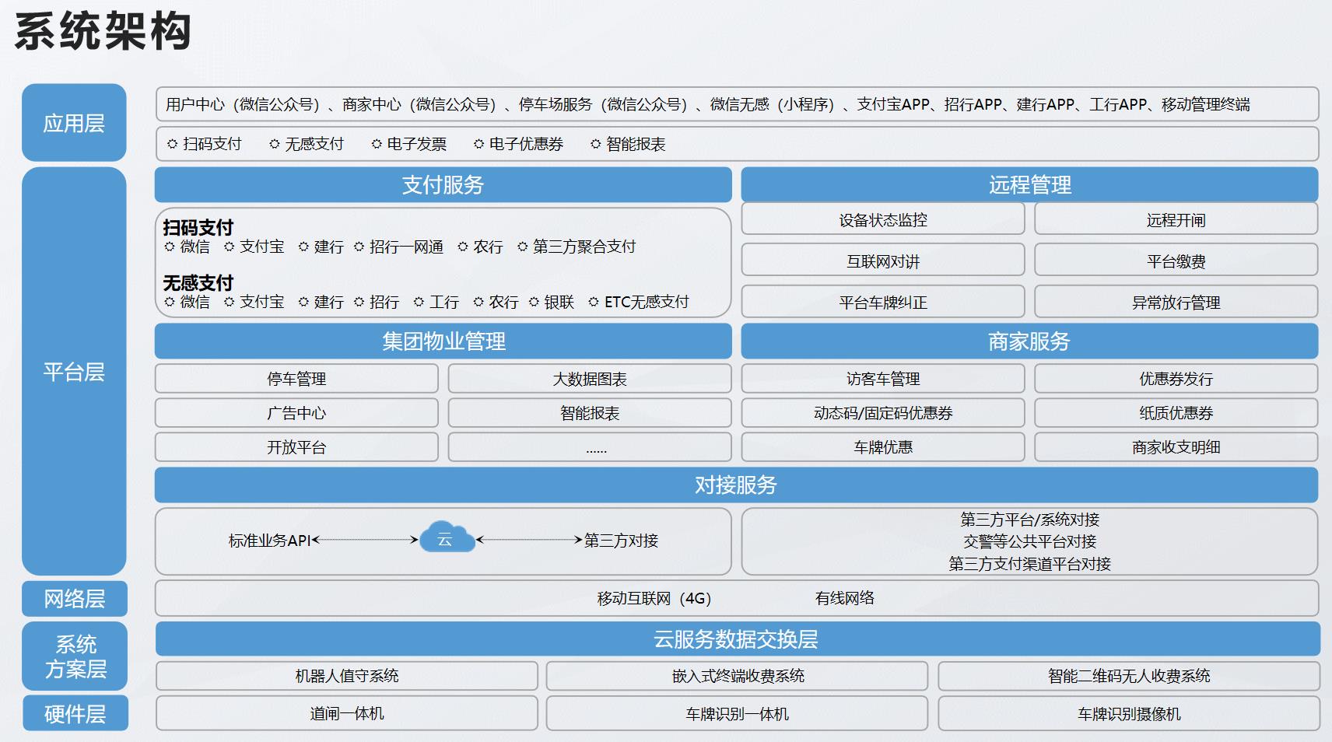The height and width of the screenshot is (742, 1332).
Task: Select the 平台缴费 box
Action: (x=1176, y=261)
